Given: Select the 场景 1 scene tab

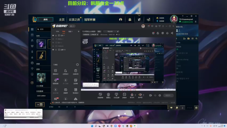Looking at the screenshot, I should click(x=70, y=32).
